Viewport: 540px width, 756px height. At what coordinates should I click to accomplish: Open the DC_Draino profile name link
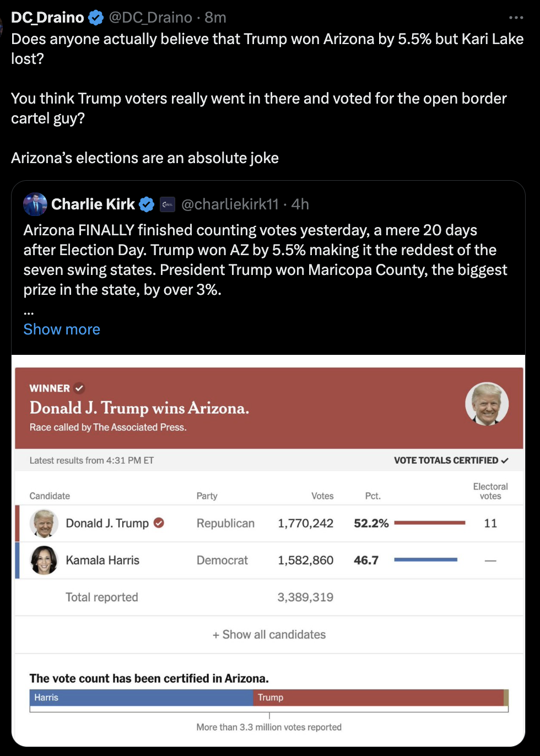click(47, 18)
